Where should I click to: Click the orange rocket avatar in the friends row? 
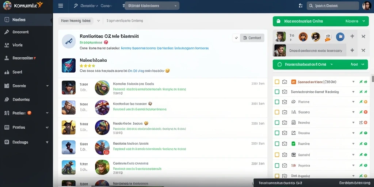click(x=328, y=37)
